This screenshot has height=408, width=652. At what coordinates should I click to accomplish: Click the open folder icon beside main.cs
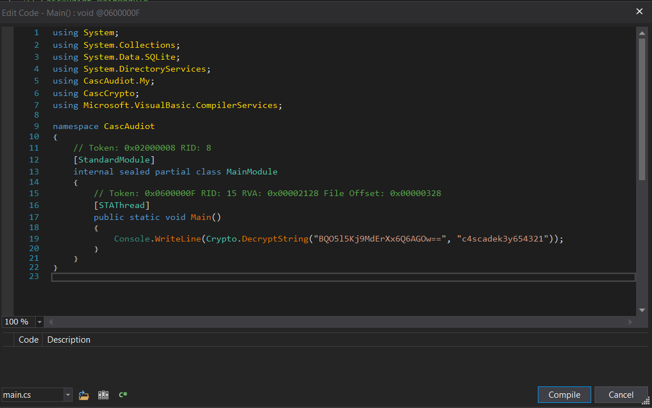[84, 395]
